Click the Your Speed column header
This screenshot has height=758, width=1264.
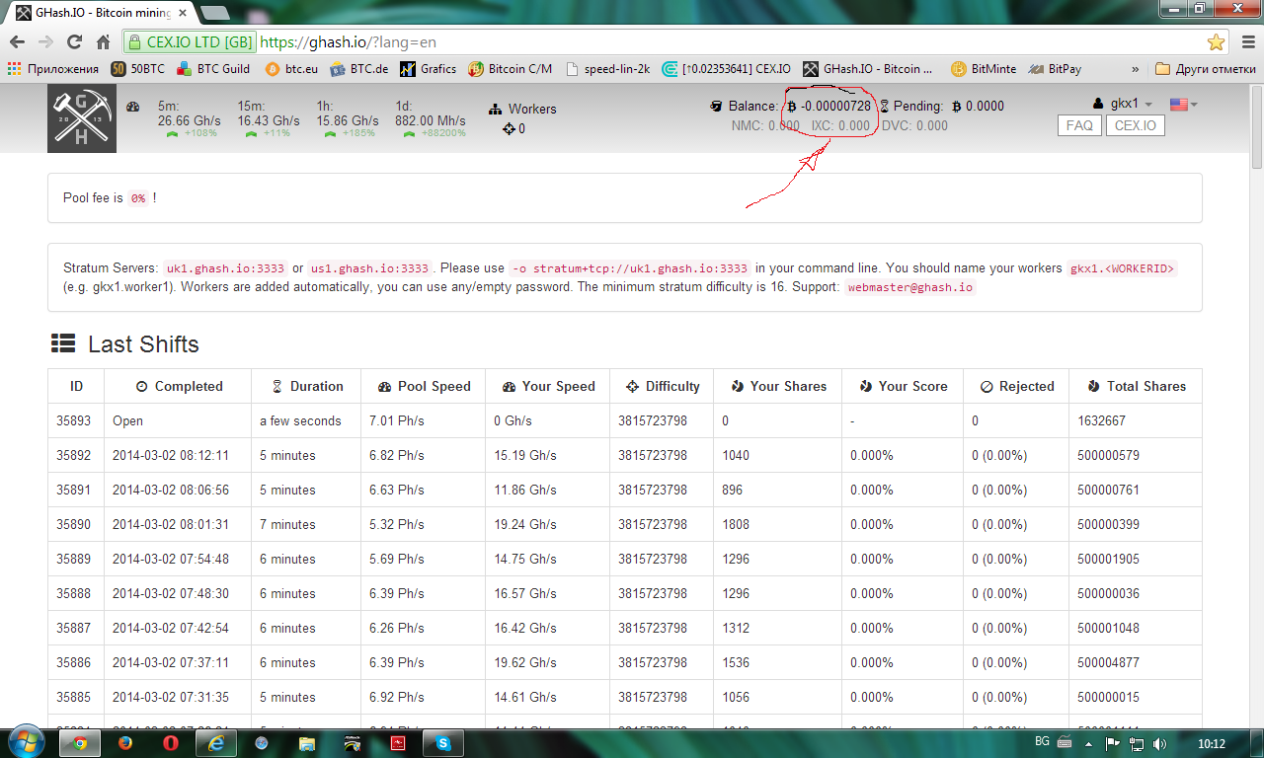pyautogui.click(x=549, y=386)
